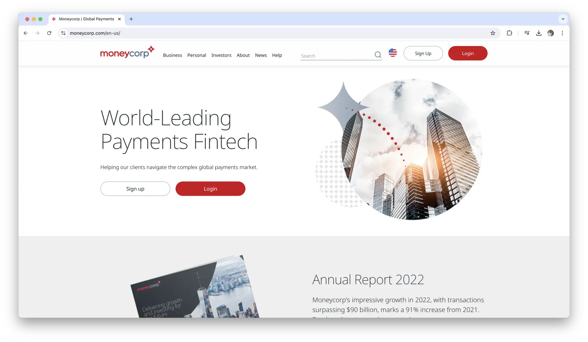This screenshot has width=588, height=342.
Task: Open the browser extensions puzzle icon
Action: pos(509,33)
